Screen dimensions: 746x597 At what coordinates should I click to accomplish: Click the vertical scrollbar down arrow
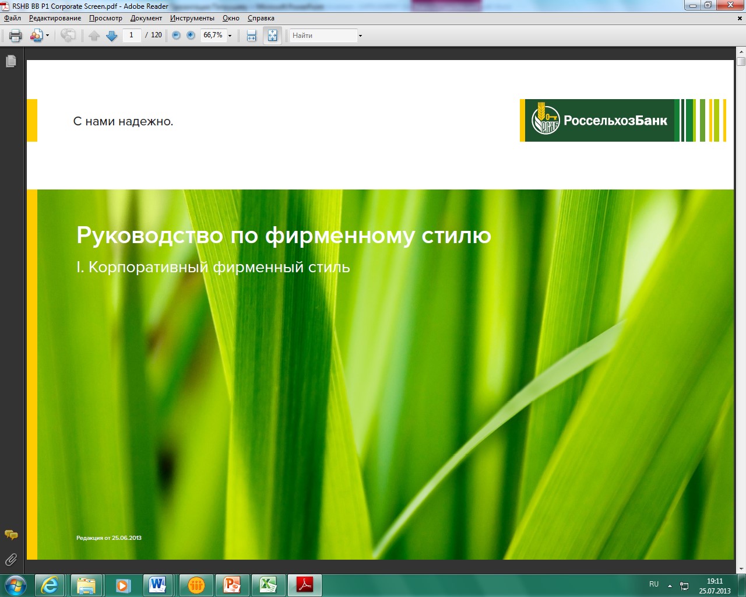coord(741,568)
